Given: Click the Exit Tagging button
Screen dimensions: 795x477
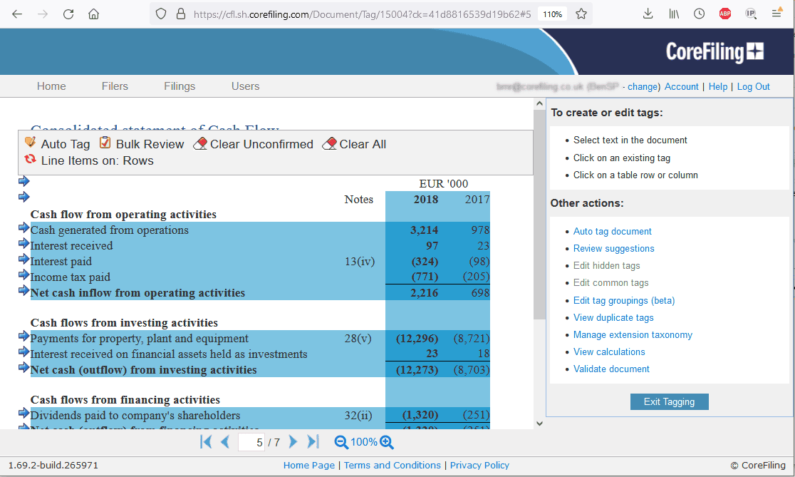Looking at the screenshot, I should tap(669, 401).
